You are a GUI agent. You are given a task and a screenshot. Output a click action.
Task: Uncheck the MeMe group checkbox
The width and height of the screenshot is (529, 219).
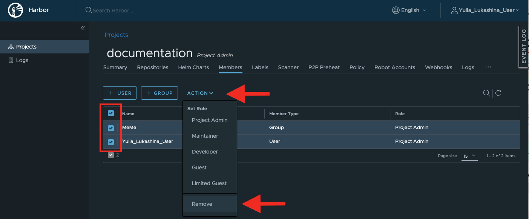(111, 128)
